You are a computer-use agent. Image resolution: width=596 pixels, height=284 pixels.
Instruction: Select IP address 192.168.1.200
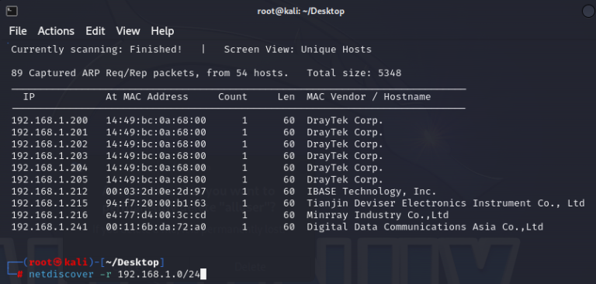[50, 120]
